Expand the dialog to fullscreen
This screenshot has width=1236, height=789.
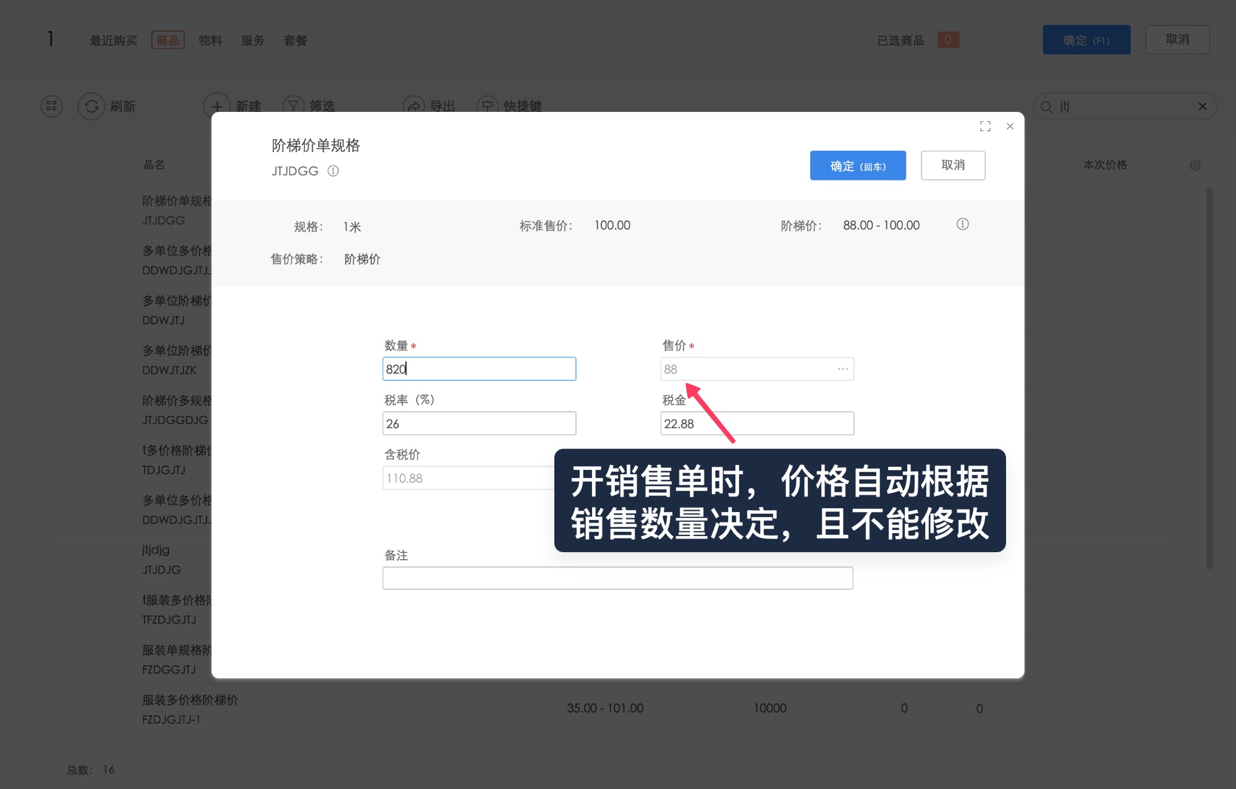(x=985, y=126)
